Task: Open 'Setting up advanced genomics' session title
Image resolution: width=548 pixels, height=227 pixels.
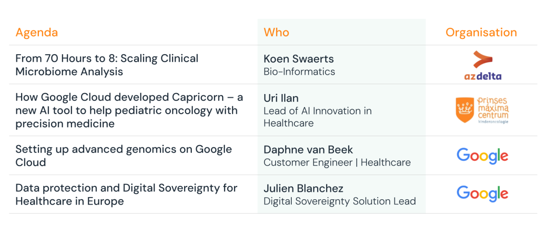Action: [x=124, y=156]
